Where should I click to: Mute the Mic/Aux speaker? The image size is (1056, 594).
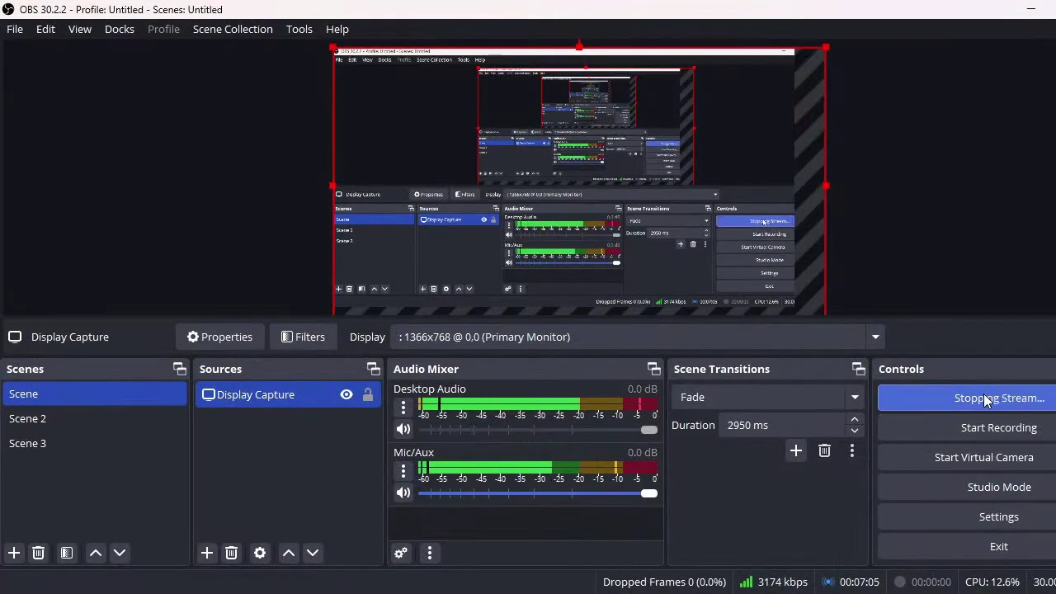point(403,493)
